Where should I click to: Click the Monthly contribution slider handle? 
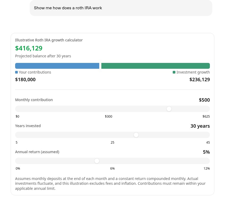pyautogui.click(x=169, y=109)
